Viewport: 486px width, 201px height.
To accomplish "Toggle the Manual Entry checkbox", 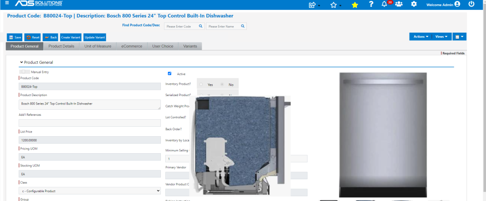I will 24,71.
